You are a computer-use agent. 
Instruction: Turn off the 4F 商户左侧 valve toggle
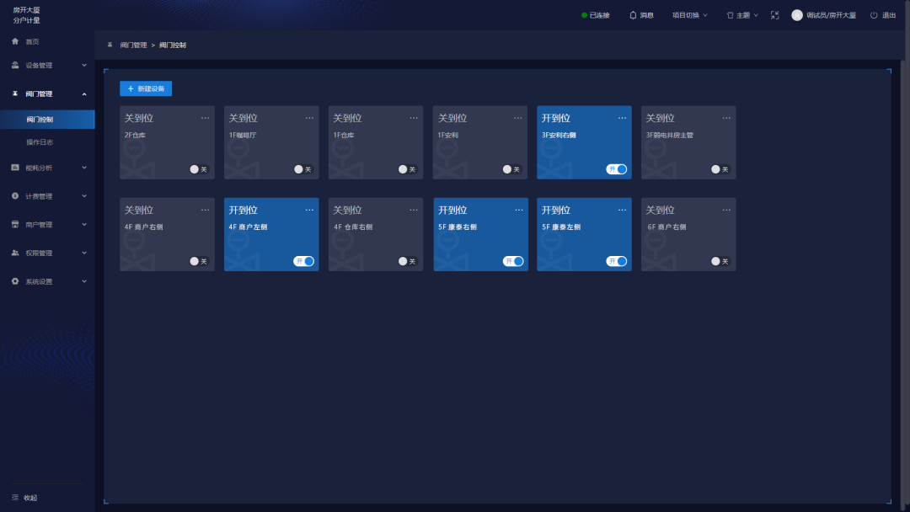point(303,262)
